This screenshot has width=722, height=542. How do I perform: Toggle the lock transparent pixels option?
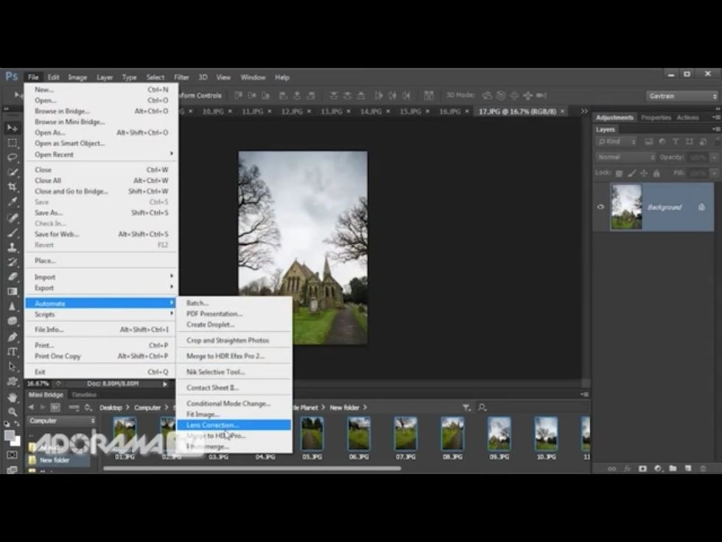click(x=619, y=173)
